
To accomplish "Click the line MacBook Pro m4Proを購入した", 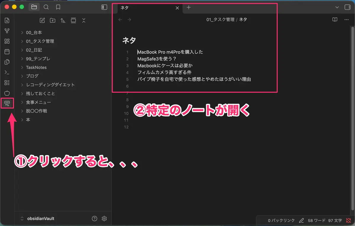I will coord(170,52).
